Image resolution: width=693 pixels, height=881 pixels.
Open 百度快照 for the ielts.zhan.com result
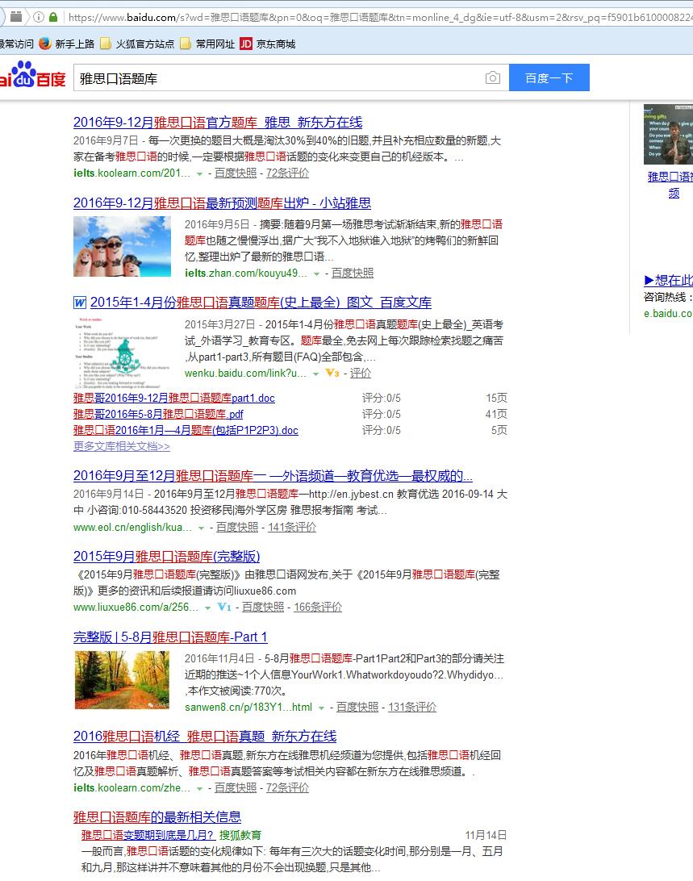353,273
